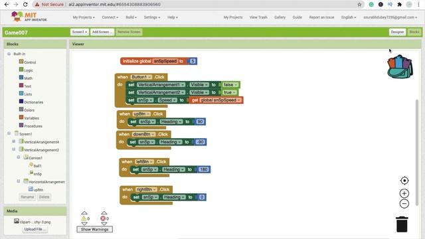Viewport: 425px width, 239px height.
Task: Open Report an Issue link
Action: point(321,17)
